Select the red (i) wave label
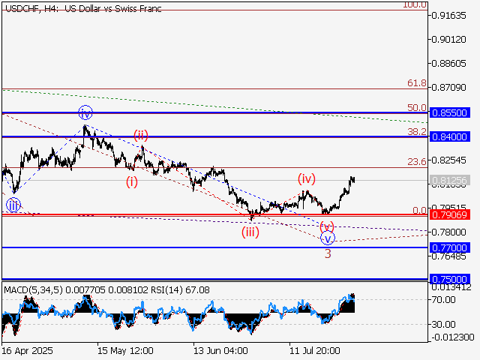 click(x=131, y=181)
